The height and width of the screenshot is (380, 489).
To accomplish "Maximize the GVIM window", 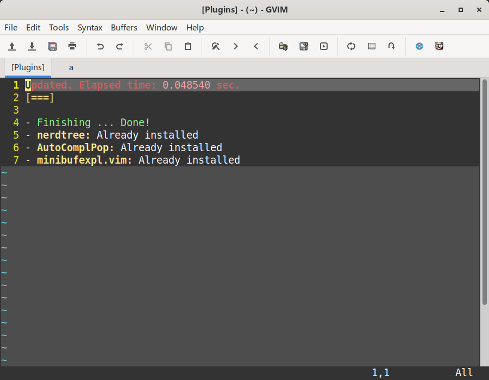I will click(x=461, y=10).
